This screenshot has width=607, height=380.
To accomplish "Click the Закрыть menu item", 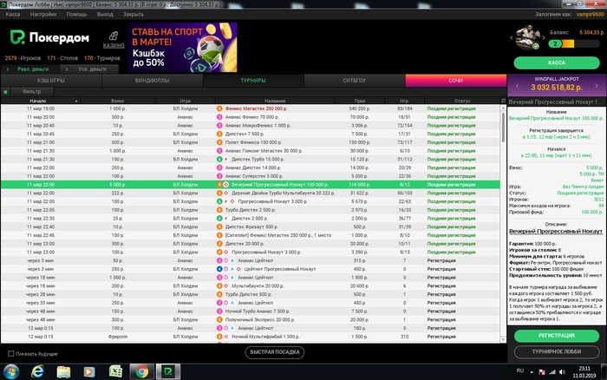I will point(134,15).
